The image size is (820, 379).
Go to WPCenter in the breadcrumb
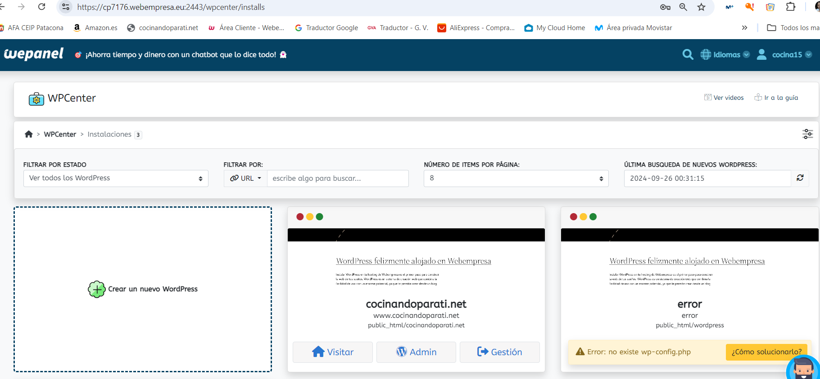[x=60, y=134]
